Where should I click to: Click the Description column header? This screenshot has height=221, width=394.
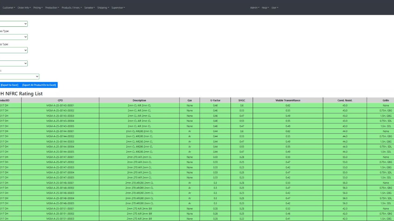139,100
